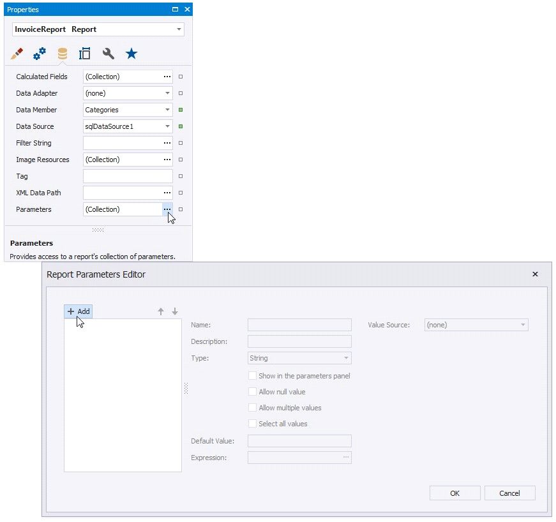Open the Layout tab icon
This screenshot has width=556, height=522.
coord(84,54)
